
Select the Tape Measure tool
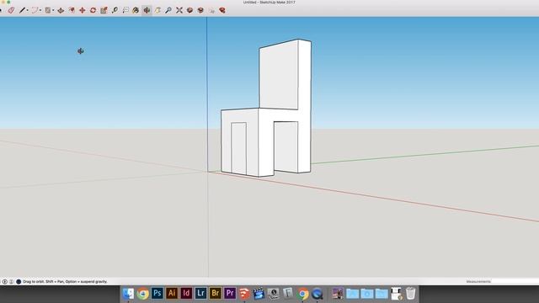click(x=115, y=10)
